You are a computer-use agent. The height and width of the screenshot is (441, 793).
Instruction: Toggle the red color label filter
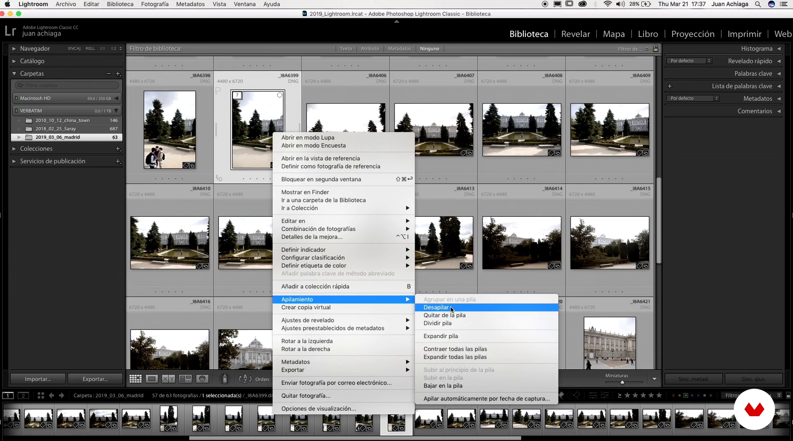pos(673,396)
